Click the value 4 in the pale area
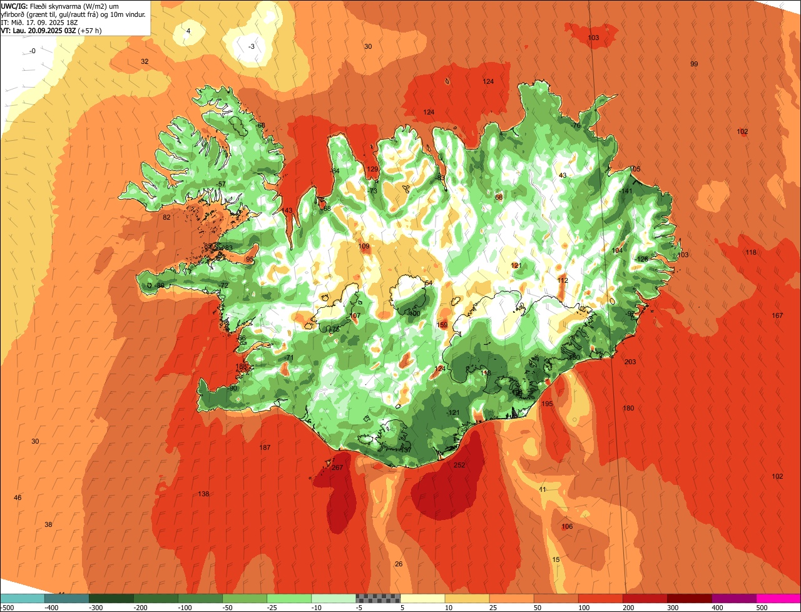Viewport: 801px width, 612px height. click(x=188, y=31)
